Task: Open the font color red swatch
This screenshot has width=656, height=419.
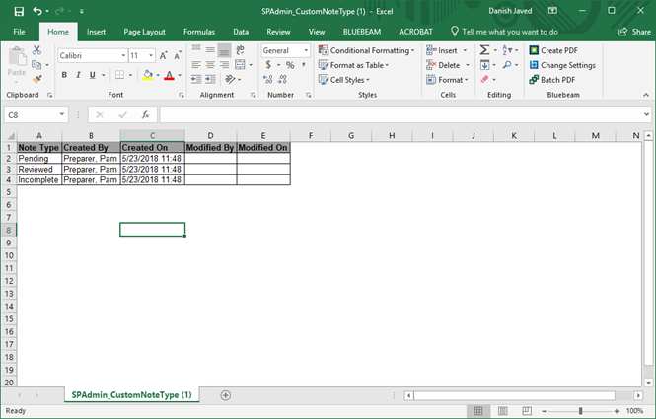Action: pyautogui.click(x=169, y=75)
